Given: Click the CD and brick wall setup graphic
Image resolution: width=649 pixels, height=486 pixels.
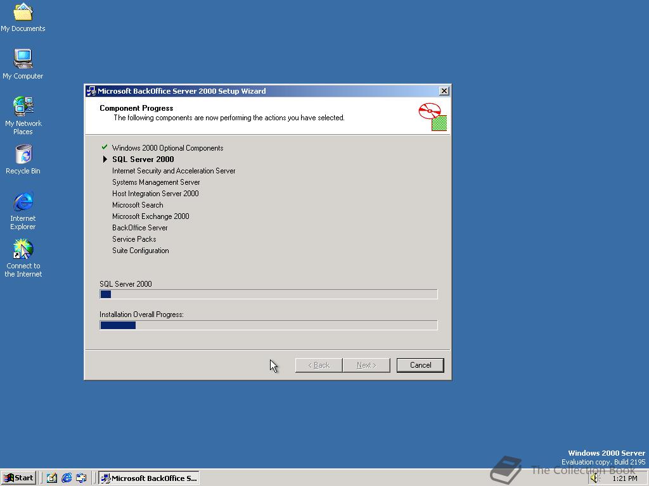Looking at the screenshot, I should 432,117.
